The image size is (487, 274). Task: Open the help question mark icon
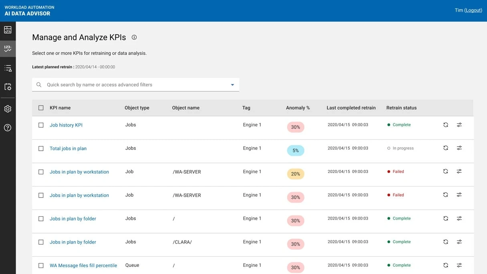(x=8, y=128)
